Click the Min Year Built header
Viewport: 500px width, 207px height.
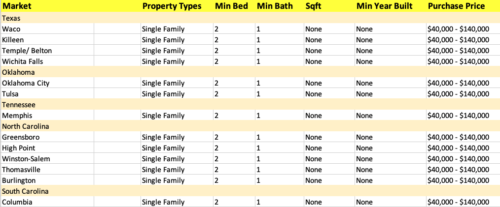pyautogui.click(x=391, y=6)
